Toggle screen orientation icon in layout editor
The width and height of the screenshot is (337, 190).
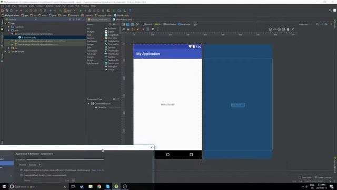click(x=137, y=24)
